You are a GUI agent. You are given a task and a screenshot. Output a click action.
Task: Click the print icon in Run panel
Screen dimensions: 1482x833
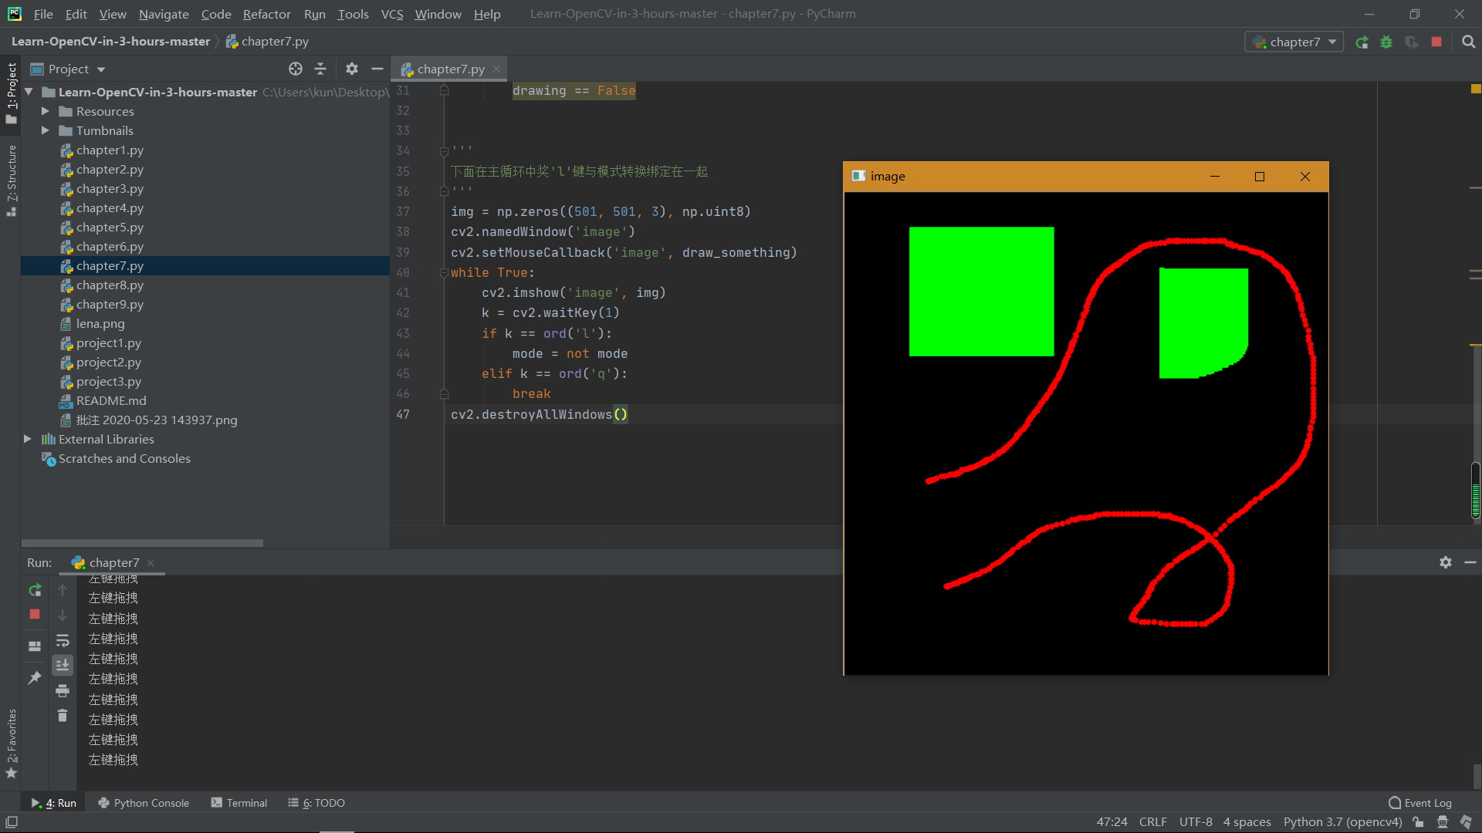(x=63, y=690)
